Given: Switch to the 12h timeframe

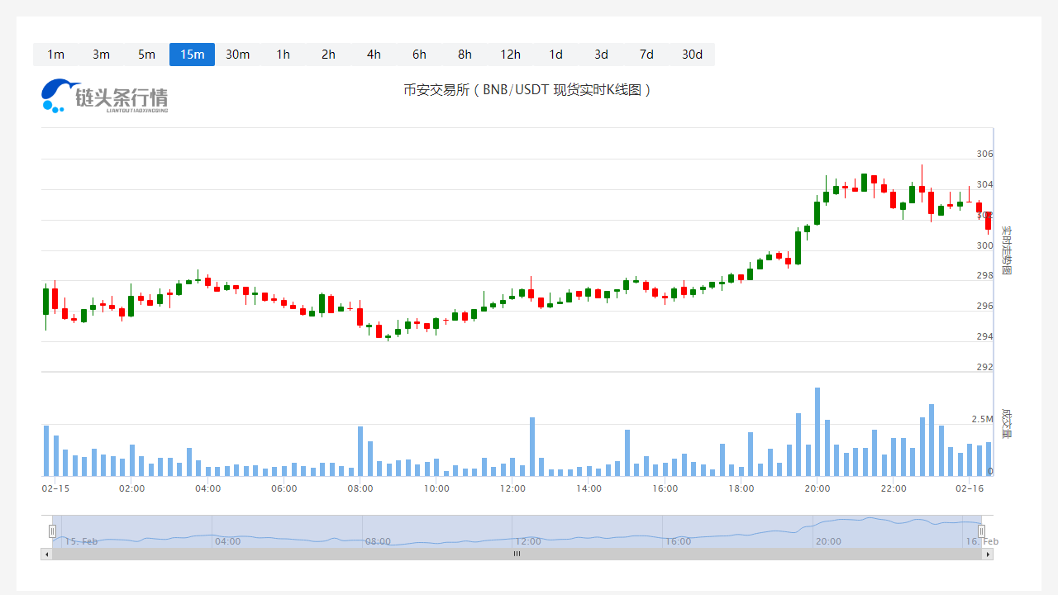Looking at the screenshot, I should point(510,55).
